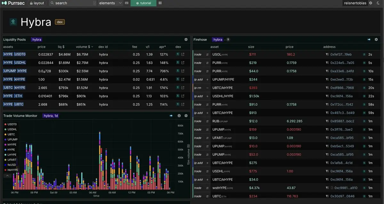Toggle the theme sun icon

pos(378,3)
